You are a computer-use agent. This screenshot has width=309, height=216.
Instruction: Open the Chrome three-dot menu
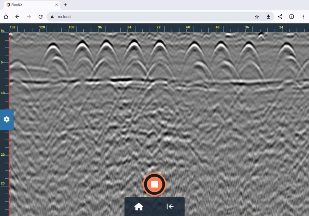click(x=303, y=17)
